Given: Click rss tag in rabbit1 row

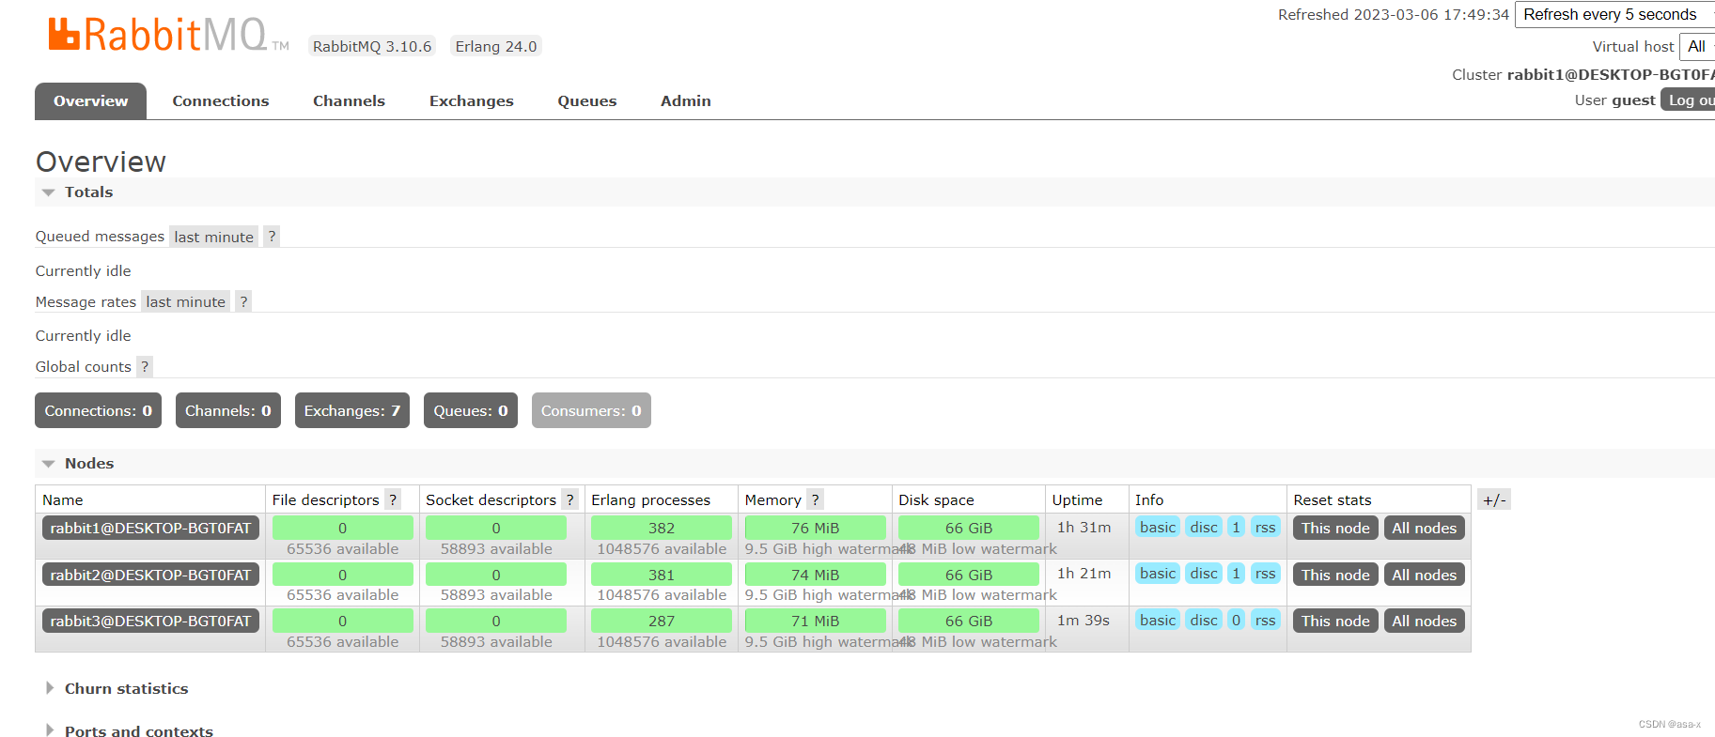Looking at the screenshot, I should tap(1266, 527).
